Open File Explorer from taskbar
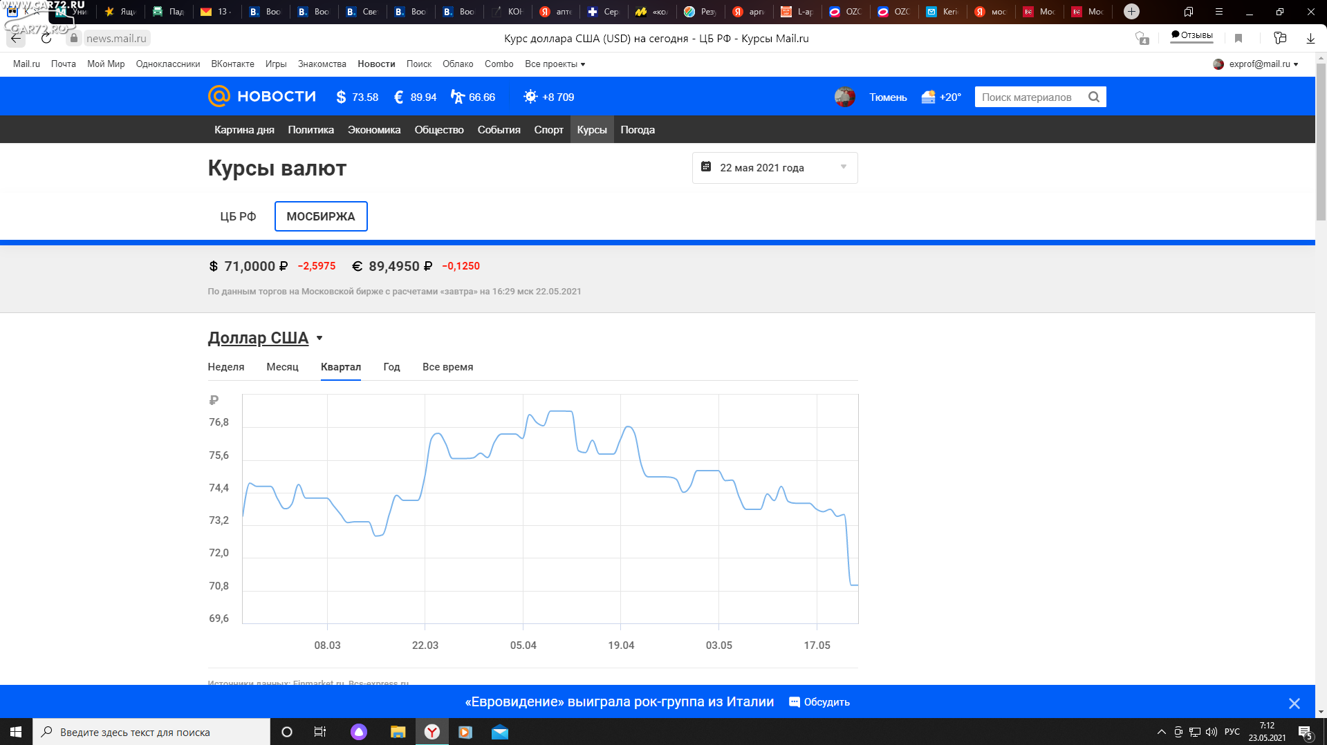The image size is (1327, 745). tap(398, 732)
